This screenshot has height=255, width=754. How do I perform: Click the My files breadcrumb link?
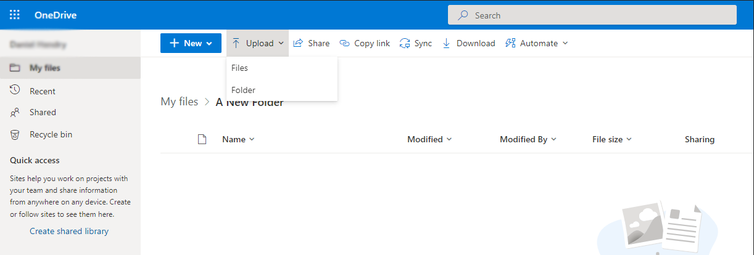click(x=180, y=102)
